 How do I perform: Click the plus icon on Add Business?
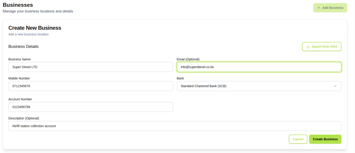tap(319, 8)
